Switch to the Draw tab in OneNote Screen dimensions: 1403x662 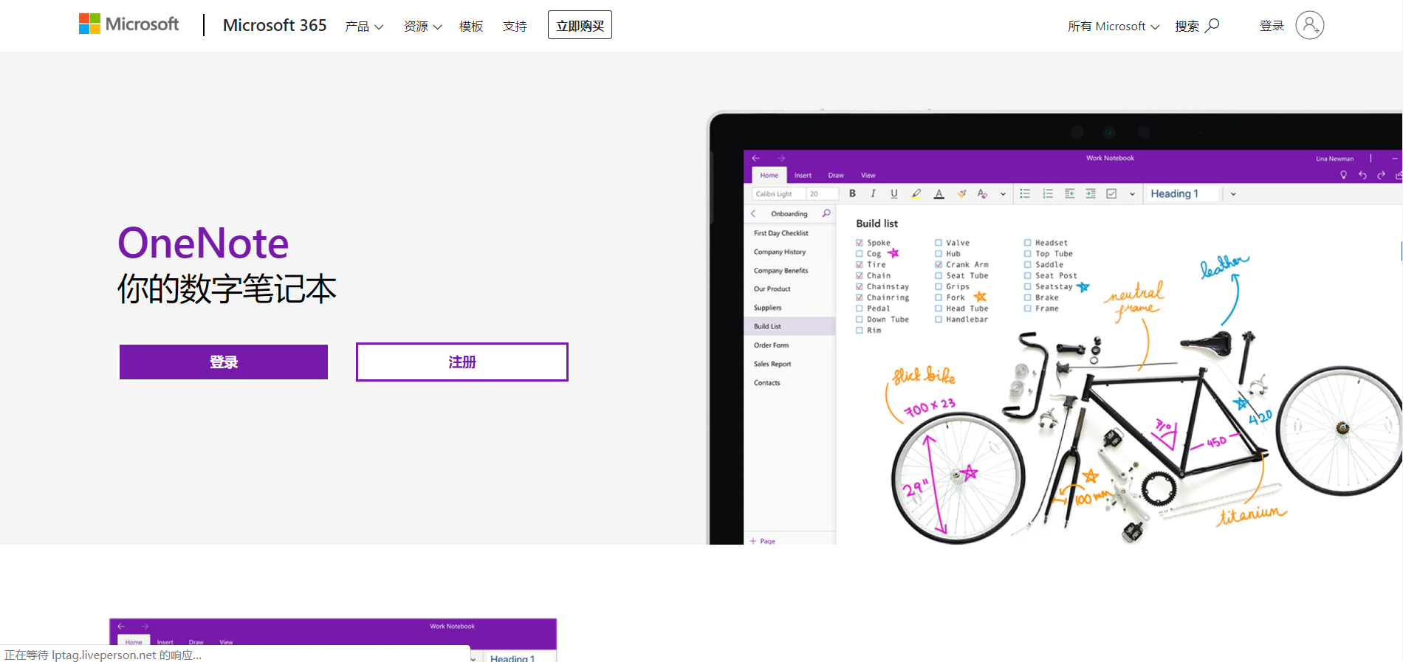[x=836, y=176]
